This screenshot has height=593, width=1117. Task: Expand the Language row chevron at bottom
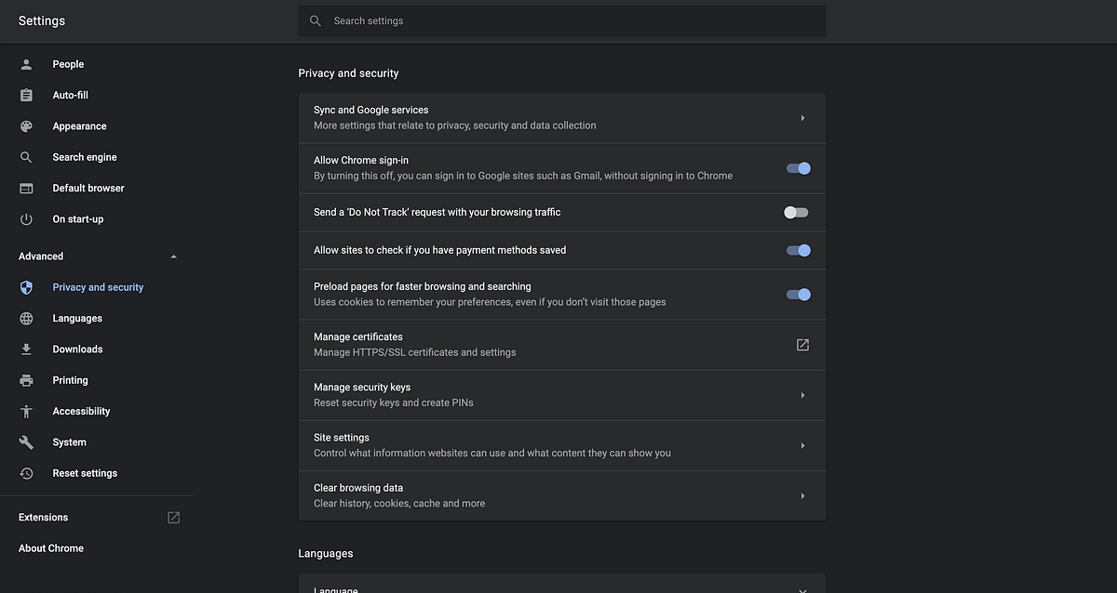802,590
